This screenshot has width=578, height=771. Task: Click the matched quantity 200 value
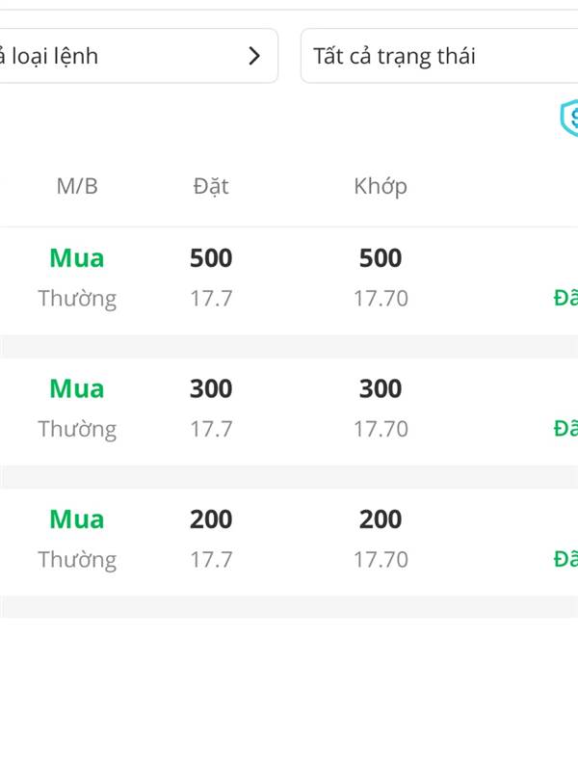[x=381, y=519]
